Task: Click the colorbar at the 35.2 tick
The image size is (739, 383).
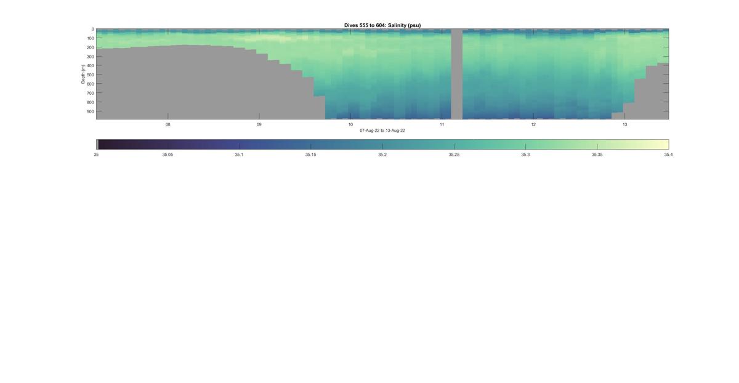Action: coord(382,145)
